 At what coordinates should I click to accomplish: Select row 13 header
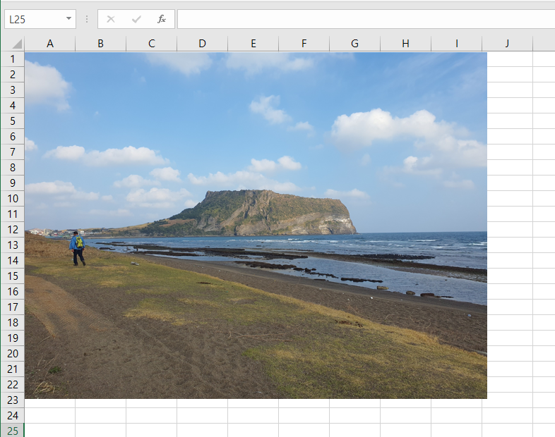coord(13,245)
